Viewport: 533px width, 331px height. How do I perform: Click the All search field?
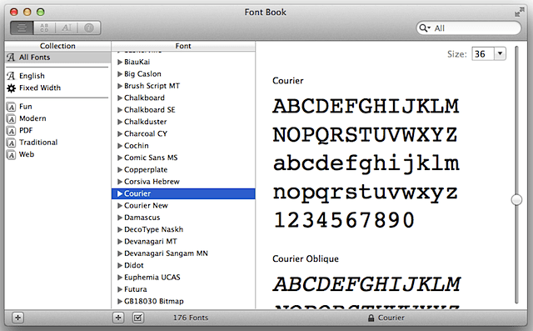point(469,28)
